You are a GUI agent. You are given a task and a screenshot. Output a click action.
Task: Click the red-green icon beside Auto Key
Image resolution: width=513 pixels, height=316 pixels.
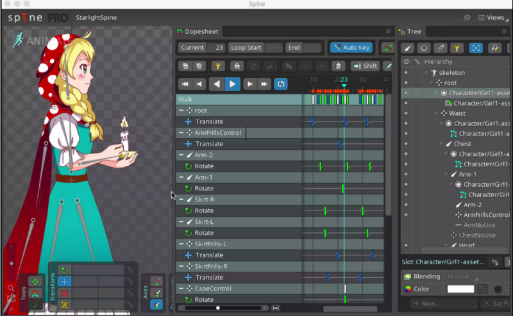[388, 48]
